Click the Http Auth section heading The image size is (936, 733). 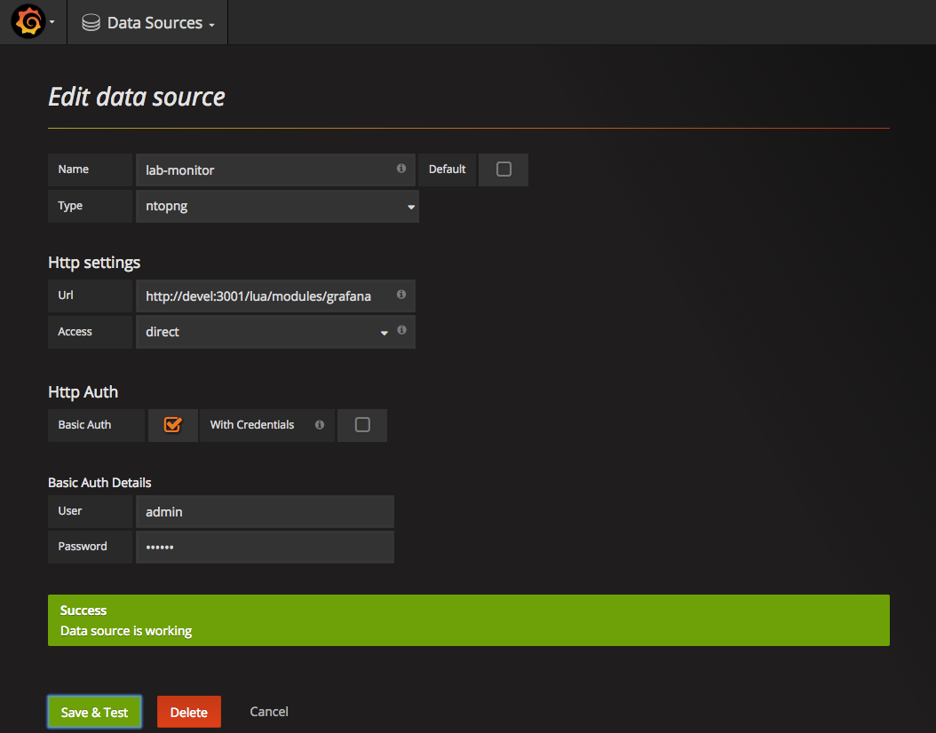point(83,392)
